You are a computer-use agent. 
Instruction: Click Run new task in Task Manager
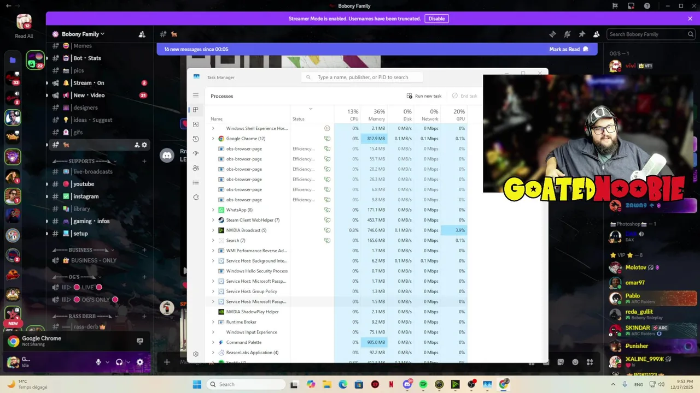click(424, 96)
